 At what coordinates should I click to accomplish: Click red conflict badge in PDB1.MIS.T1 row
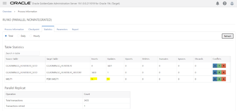click(x=224, y=79)
